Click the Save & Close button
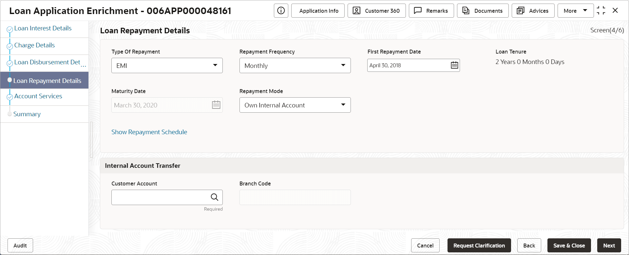This screenshot has height=255, width=629. 569,246
